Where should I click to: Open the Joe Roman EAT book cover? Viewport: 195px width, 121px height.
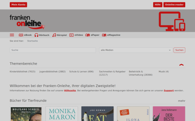point(97,114)
